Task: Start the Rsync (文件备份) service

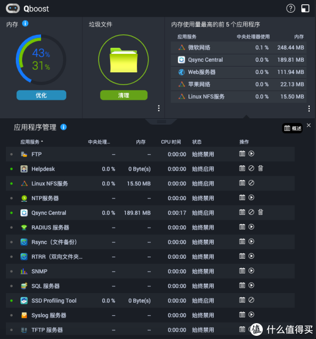Action: pyautogui.click(x=251, y=241)
